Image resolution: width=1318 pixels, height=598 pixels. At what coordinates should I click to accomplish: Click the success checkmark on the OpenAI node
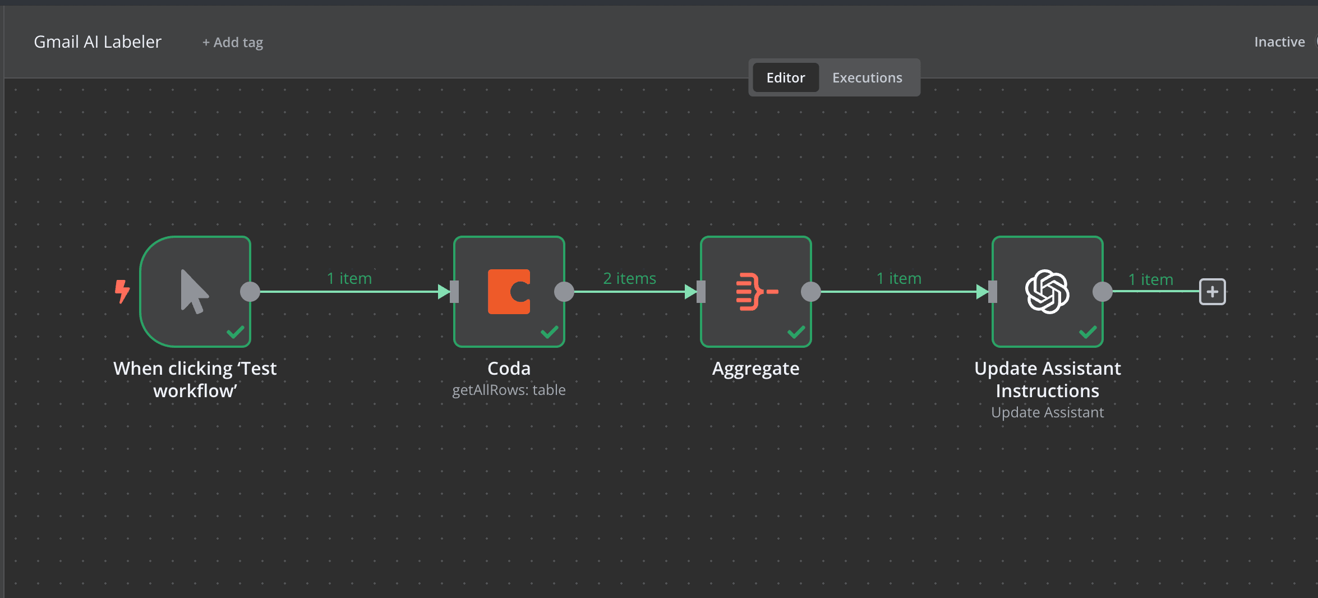(x=1088, y=332)
